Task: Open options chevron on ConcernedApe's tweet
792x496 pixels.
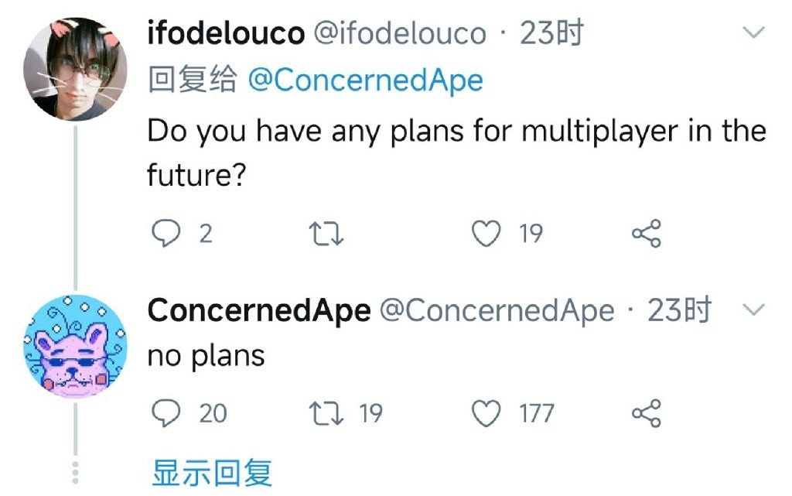Action: [x=753, y=310]
